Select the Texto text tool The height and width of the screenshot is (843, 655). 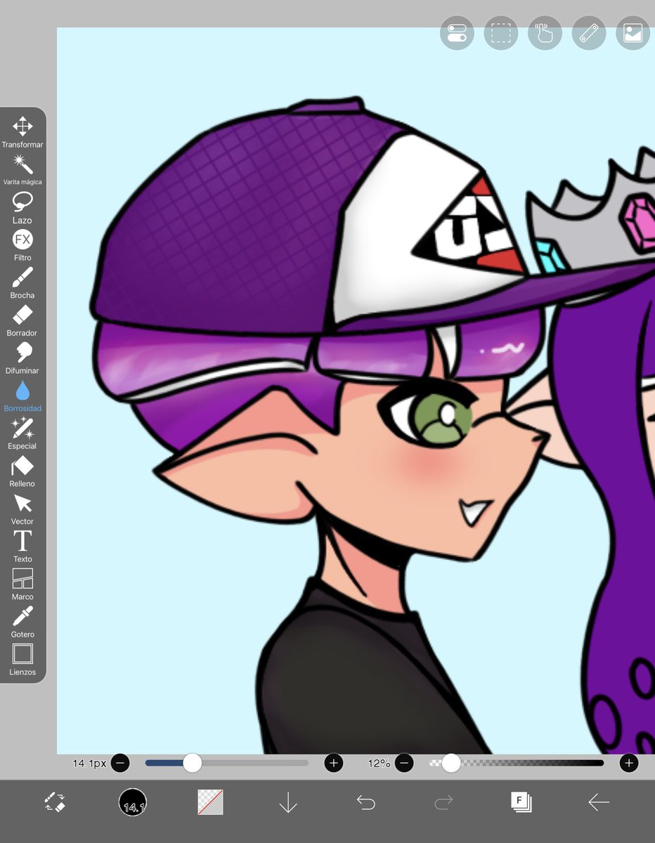click(22, 547)
